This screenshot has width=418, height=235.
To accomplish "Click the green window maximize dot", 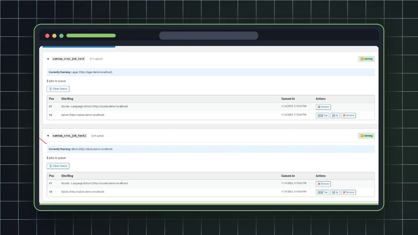I will point(61,36).
